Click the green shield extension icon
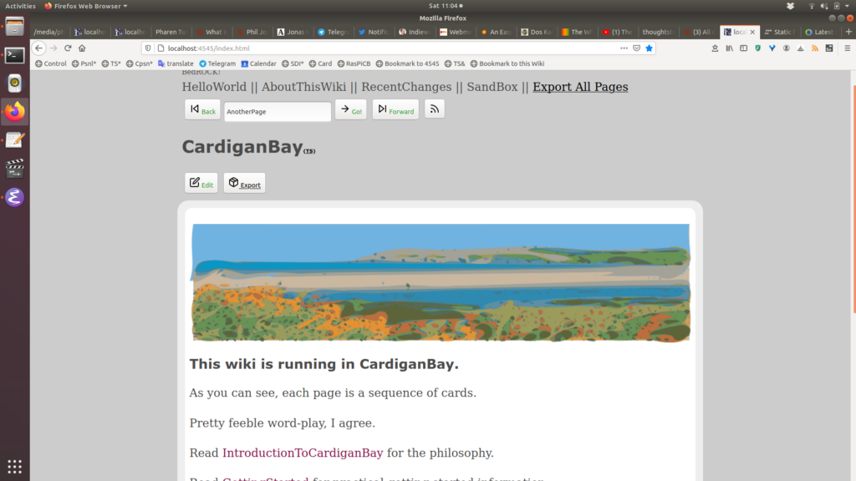856x481 pixels. point(757,48)
